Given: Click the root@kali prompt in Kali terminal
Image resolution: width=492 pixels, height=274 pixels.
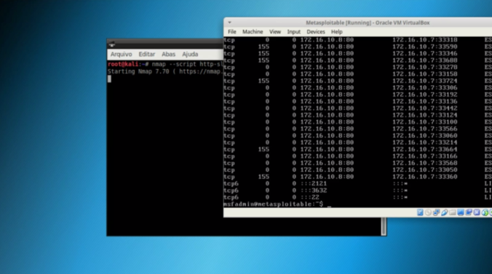Looking at the screenshot, I should coord(128,64).
